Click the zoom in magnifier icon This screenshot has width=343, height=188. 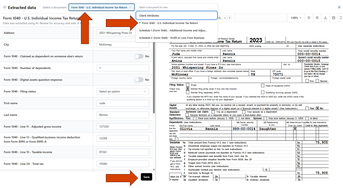point(317,18)
